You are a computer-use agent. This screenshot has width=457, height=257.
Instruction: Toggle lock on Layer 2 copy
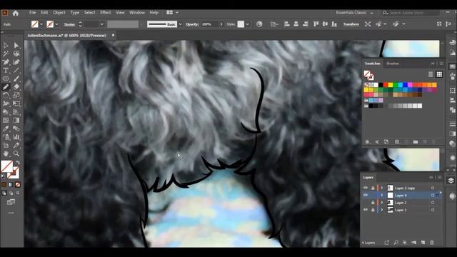pyautogui.click(x=373, y=188)
